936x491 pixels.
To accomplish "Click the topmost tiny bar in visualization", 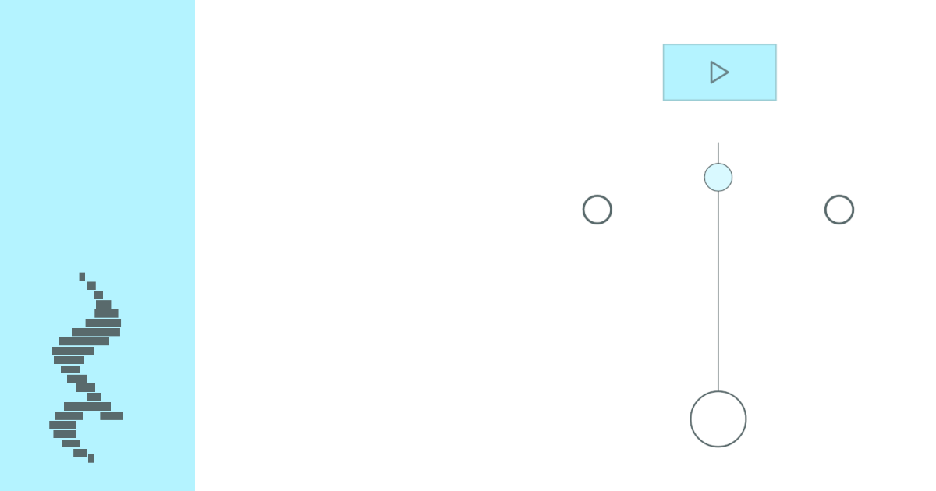I will [x=82, y=277].
